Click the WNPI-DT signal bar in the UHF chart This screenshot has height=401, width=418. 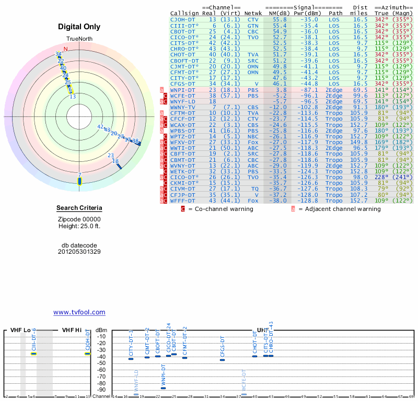[163, 388]
